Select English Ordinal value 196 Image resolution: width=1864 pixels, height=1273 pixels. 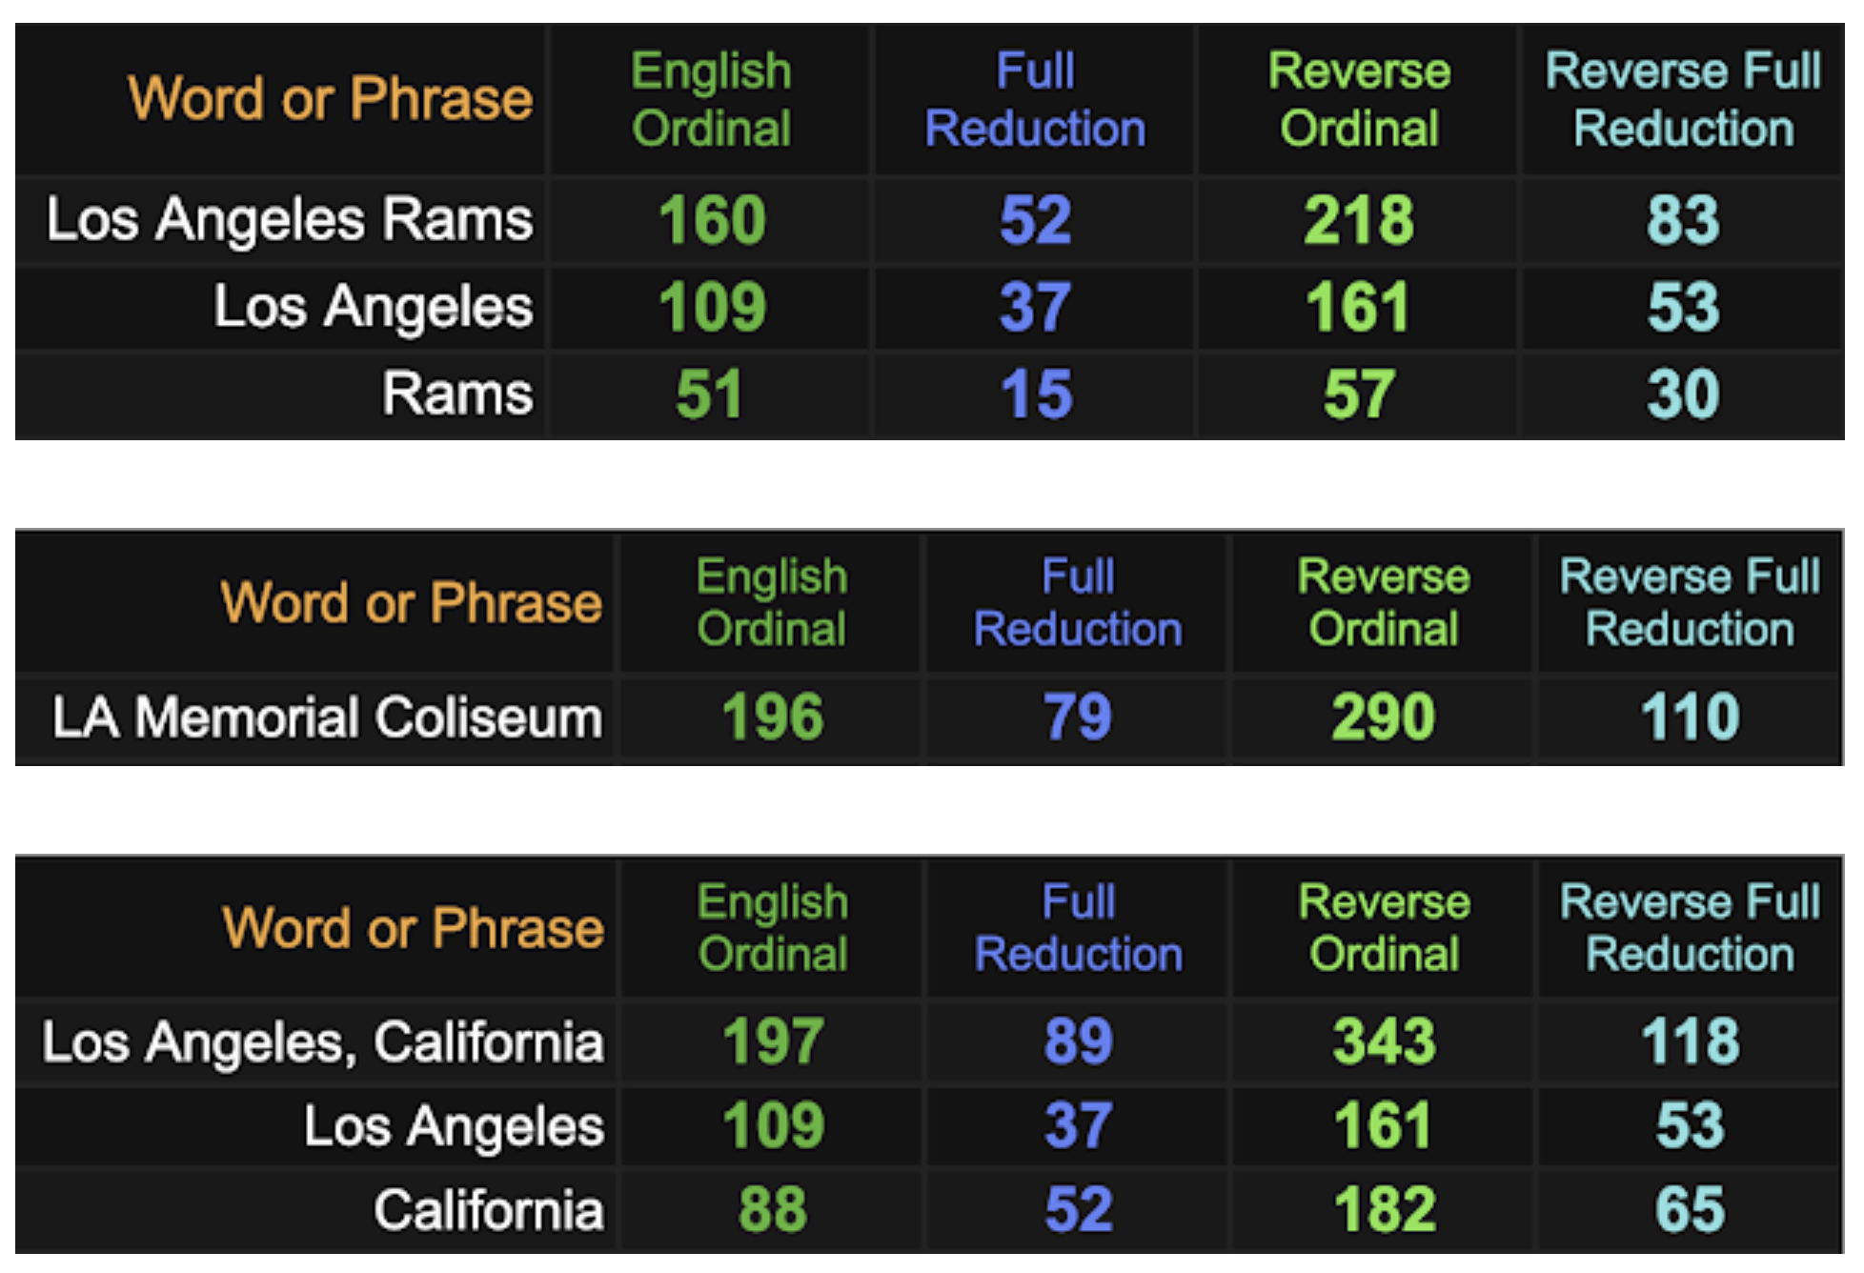(772, 717)
